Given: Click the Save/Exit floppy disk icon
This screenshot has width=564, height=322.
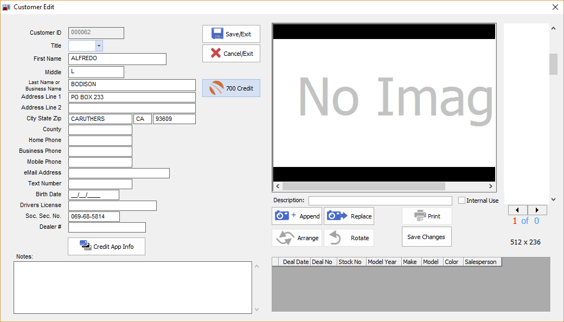Looking at the screenshot, I should [217, 34].
